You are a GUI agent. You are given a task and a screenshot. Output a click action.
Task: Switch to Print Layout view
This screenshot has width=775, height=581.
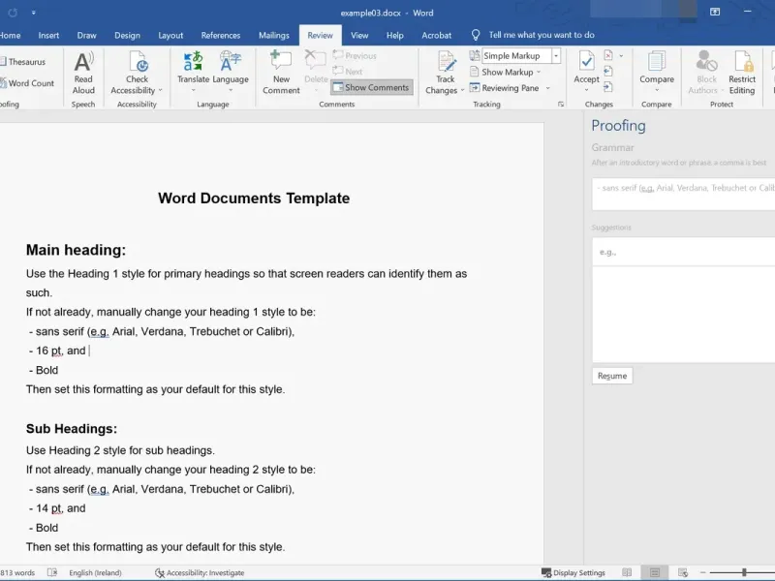(x=655, y=572)
